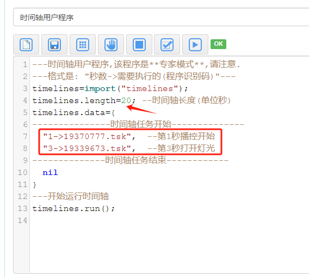Image resolution: width=309 pixels, height=277 pixels.
Task: Run the program with play icon
Action: coord(195,45)
